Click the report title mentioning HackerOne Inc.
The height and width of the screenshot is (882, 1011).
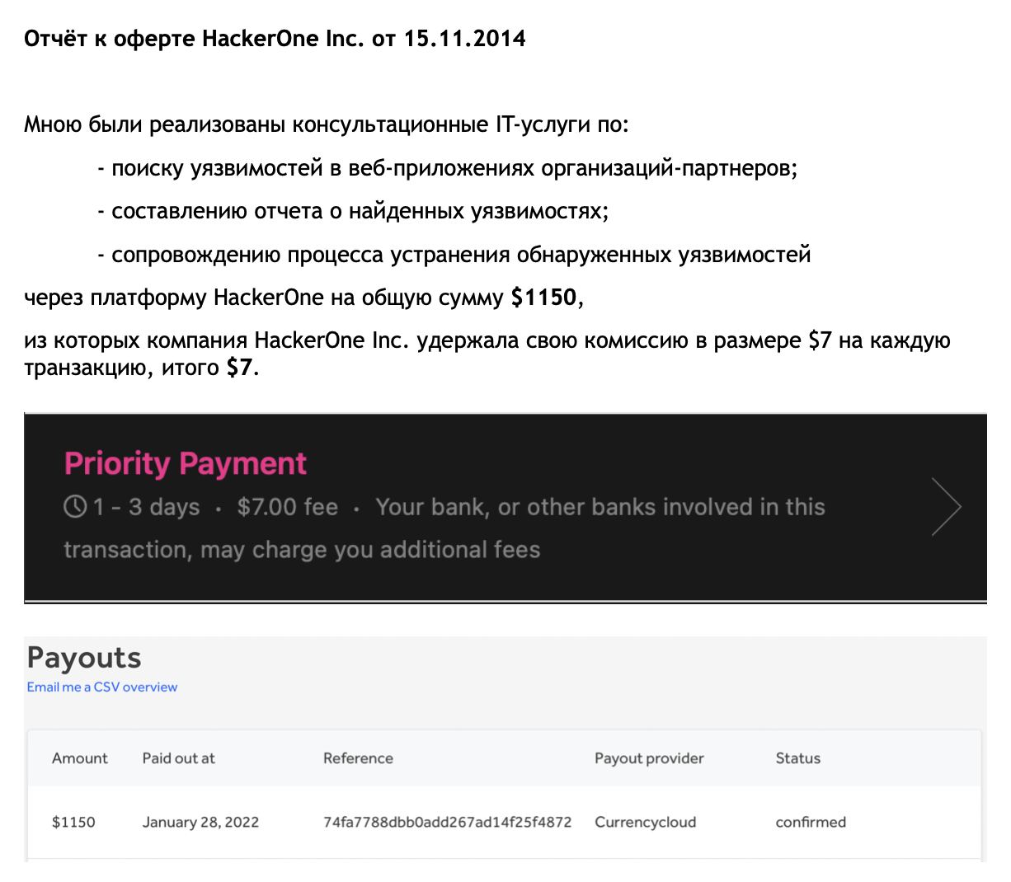(x=275, y=39)
